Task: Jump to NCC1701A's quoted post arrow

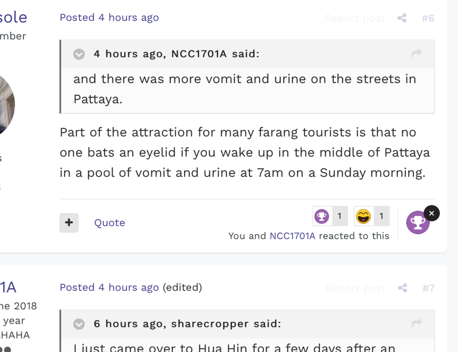Action: [x=416, y=53]
